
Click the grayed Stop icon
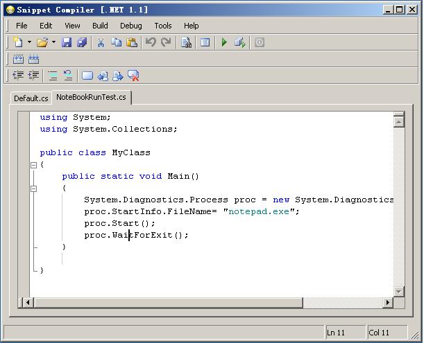260,42
